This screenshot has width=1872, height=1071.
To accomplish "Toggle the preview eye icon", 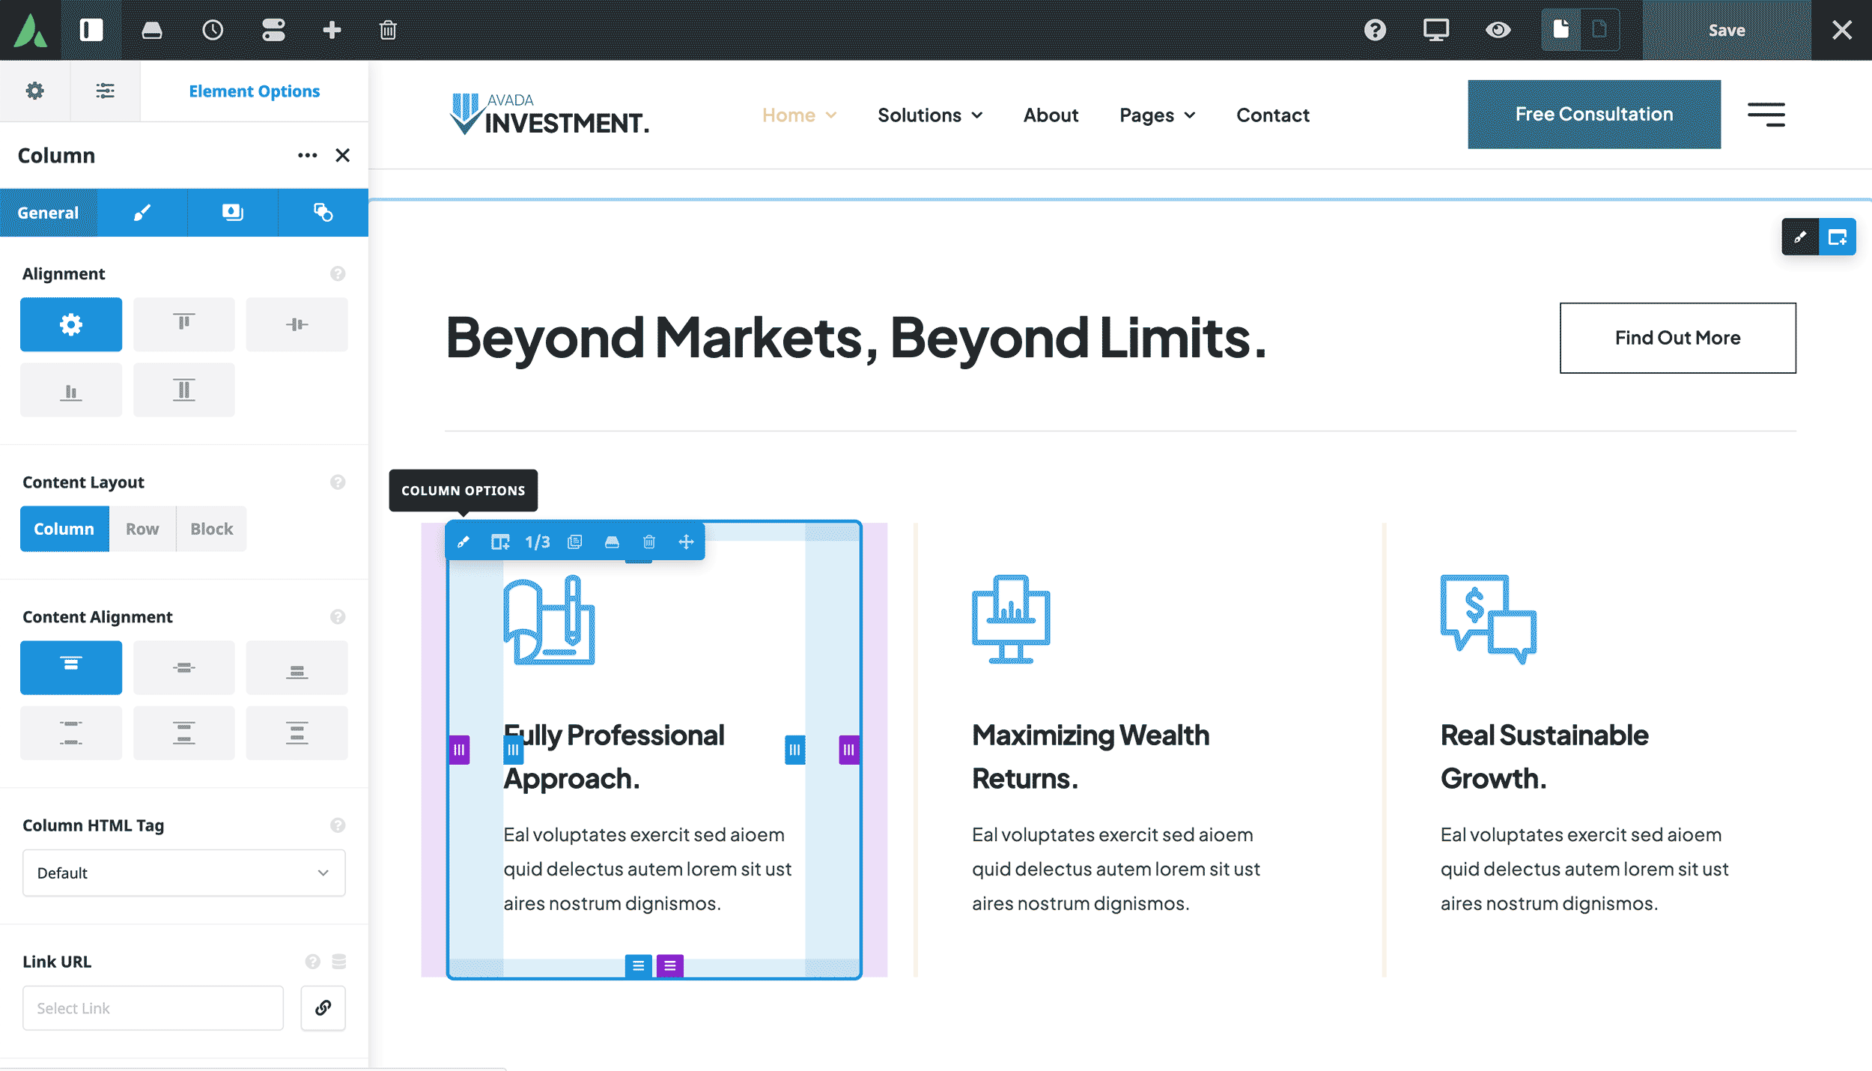I will (1498, 30).
